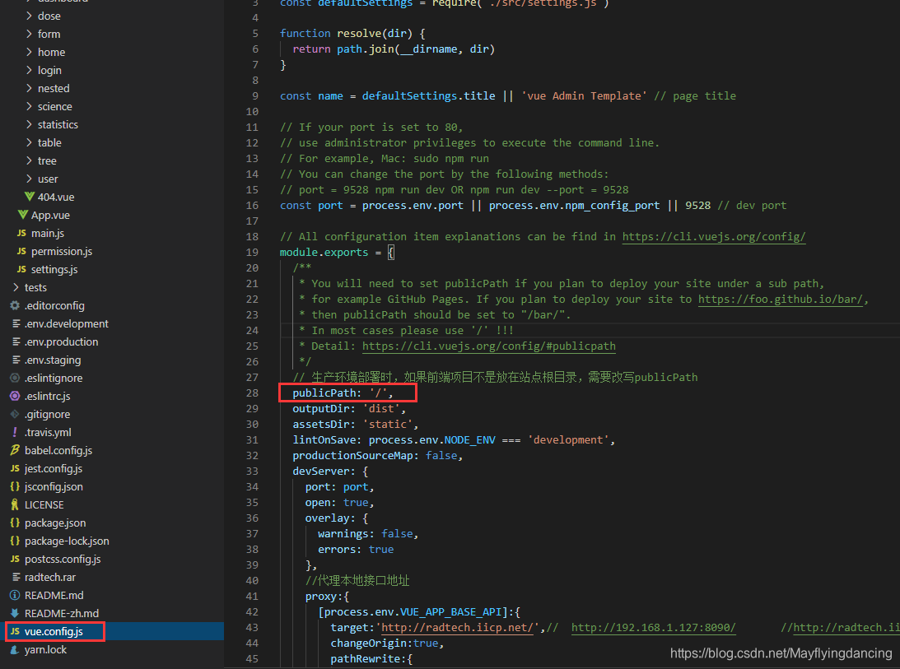
Task: Click the gear icon of .editorconfig
Action: 15,306
